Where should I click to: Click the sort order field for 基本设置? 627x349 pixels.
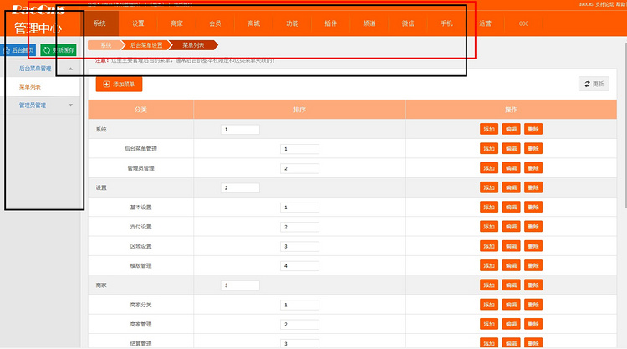pos(299,208)
